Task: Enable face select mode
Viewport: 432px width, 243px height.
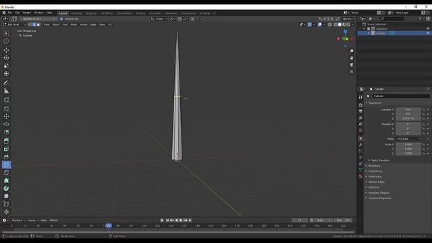Action: tap(38, 24)
